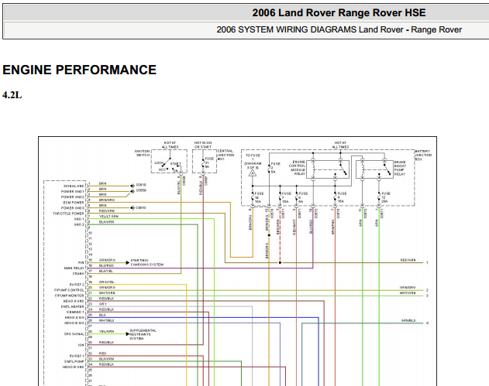The width and height of the screenshot is (489, 386).
Task: Click the 'BRN/ORG' wire label at pin 4
Action: [107, 200]
